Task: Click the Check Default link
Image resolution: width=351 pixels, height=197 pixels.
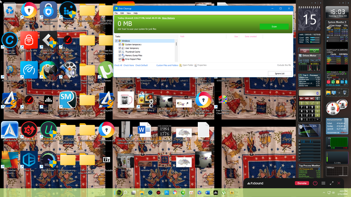Action: click(x=141, y=65)
